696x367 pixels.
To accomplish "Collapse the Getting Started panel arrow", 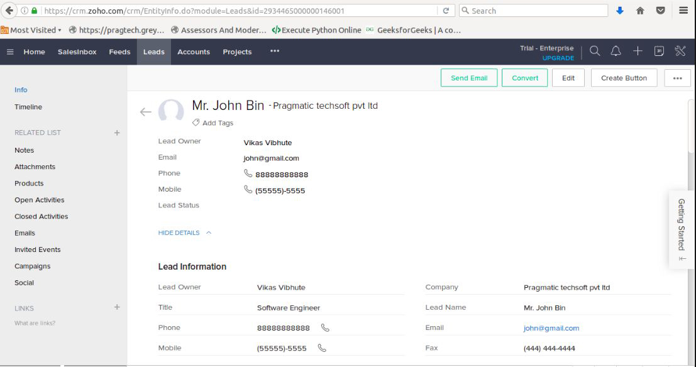I will (682, 259).
